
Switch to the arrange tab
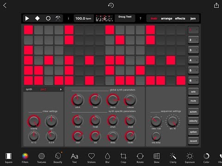(x=166, y=18)
